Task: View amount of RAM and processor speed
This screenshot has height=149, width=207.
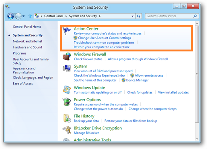Action: [103, 71]
